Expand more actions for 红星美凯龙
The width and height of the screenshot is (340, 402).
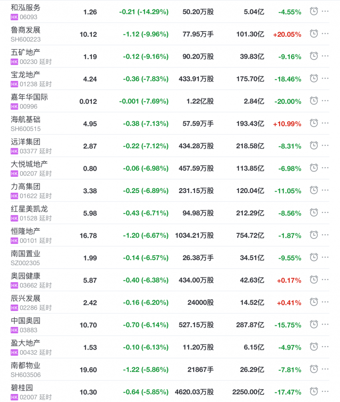(325, 213)
